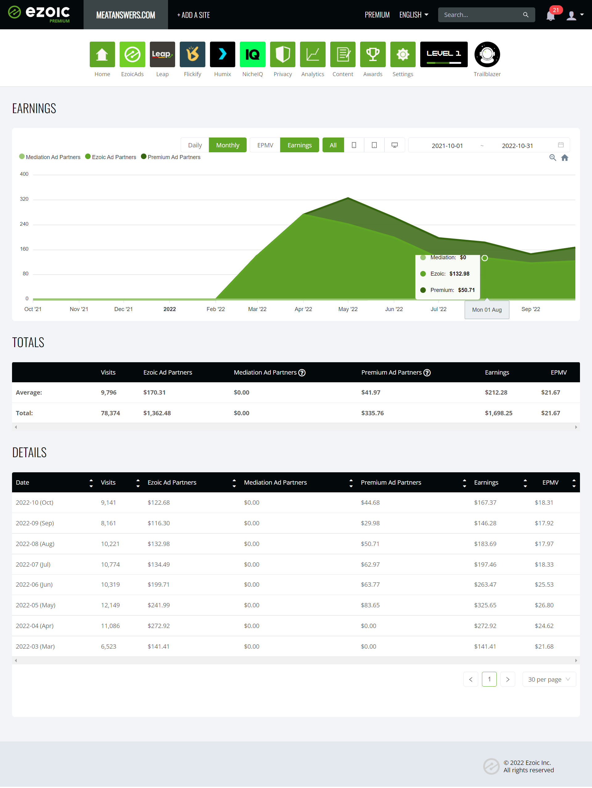Screen dimensions: 592x788
Task: Filter earnings by desktop device icon
Action: 395,145
